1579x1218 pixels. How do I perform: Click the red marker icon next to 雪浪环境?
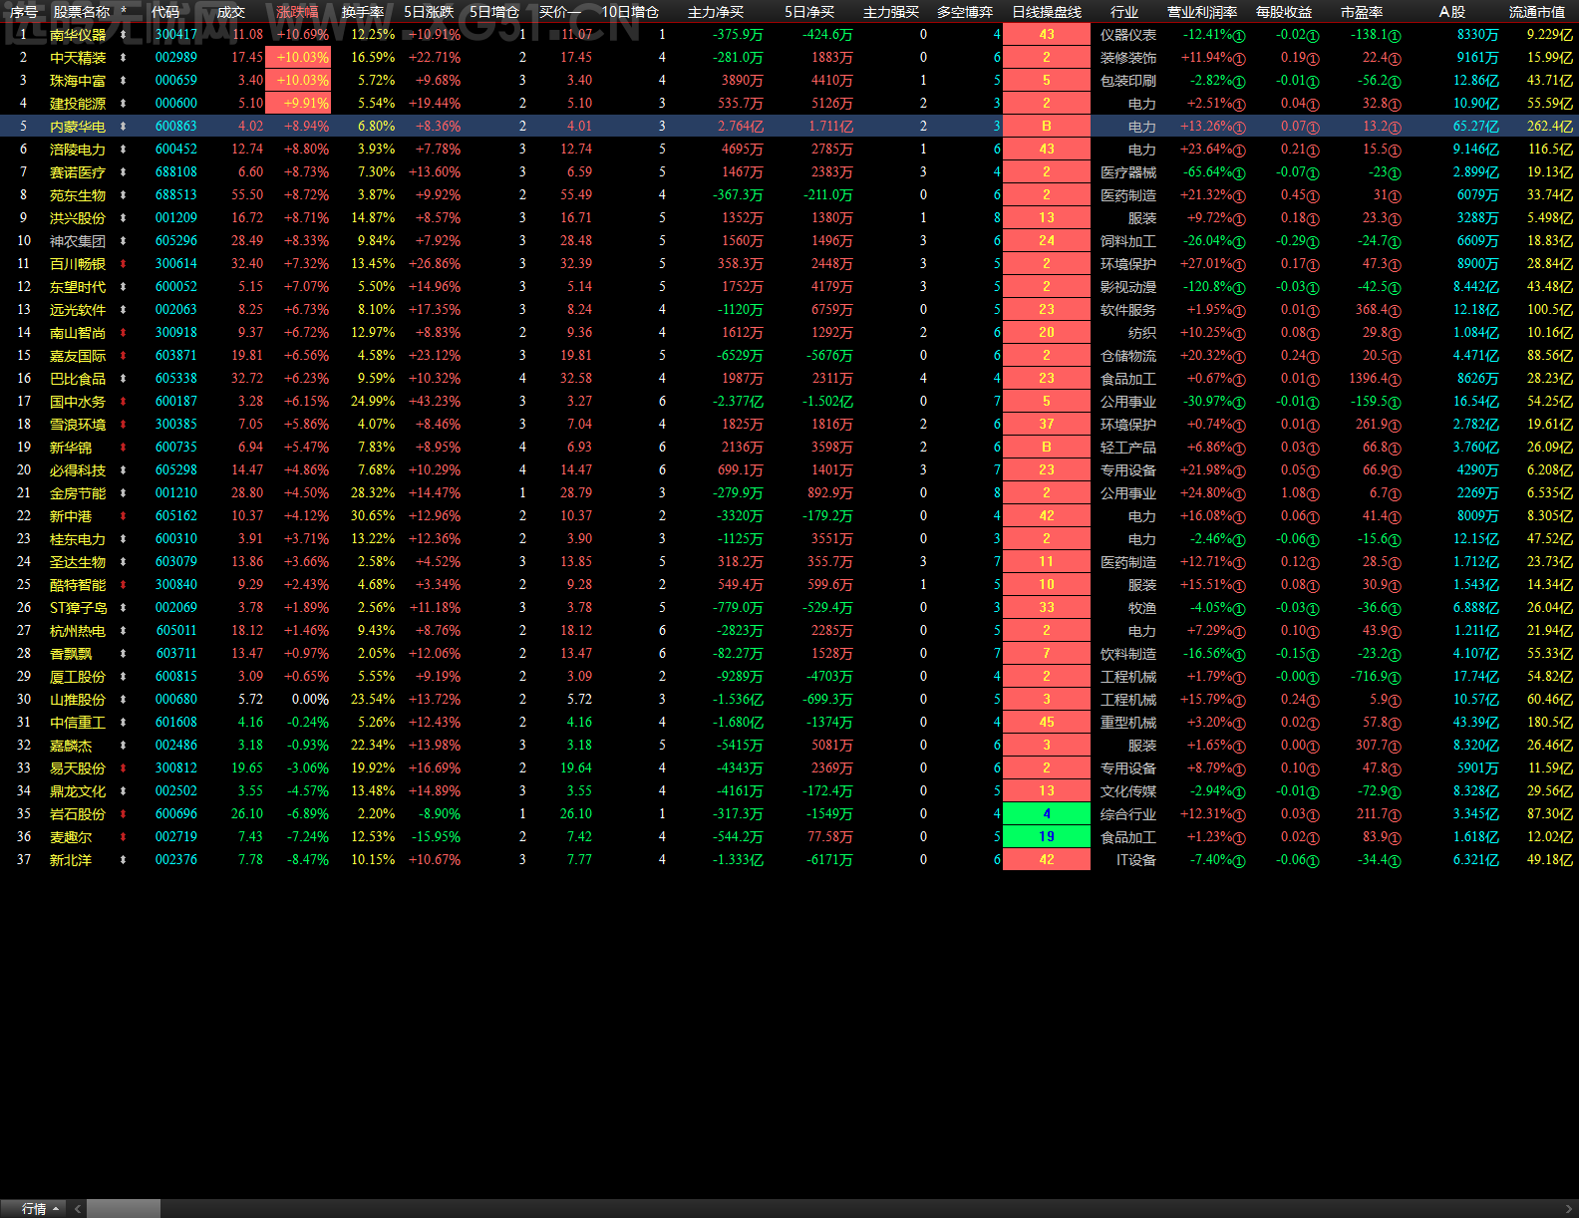point(124,425)
